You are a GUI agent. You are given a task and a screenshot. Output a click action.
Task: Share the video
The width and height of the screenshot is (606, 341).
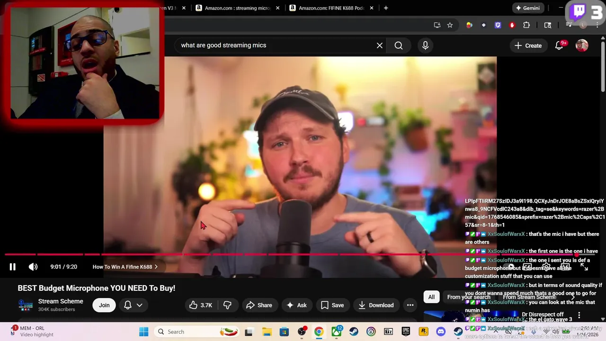click(259, 305)
